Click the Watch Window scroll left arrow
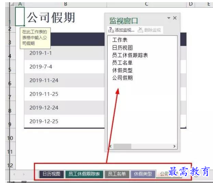213x183 pixels. pos(111,146)
